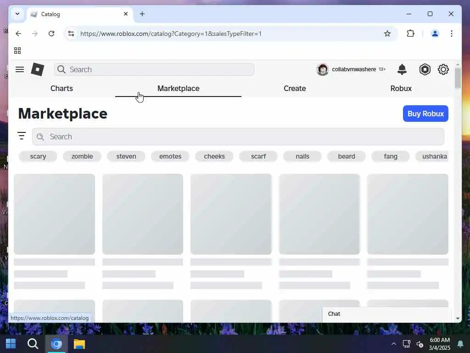Show hidden system tray icons

393,344
